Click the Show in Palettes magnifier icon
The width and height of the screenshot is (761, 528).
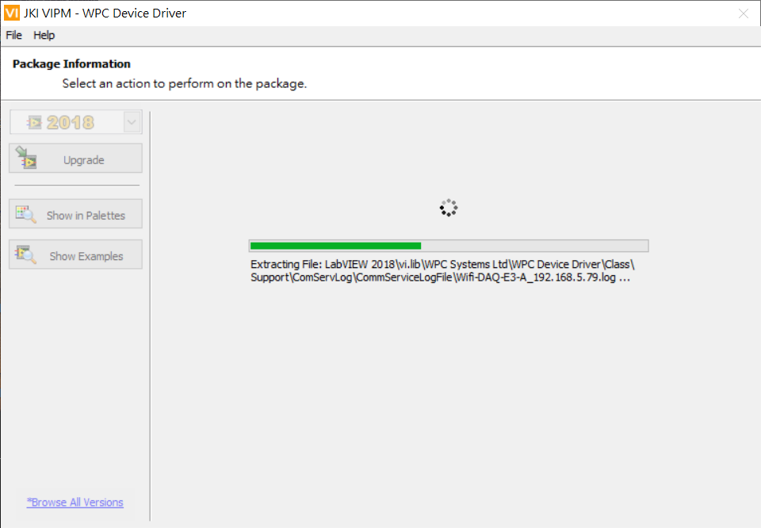tap(26, 215)
